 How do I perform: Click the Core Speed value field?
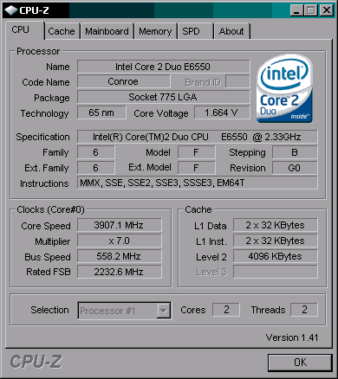point(120,225)
